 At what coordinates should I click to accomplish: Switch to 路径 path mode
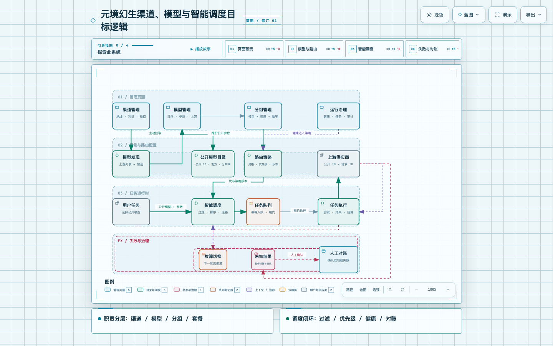pos(349,290)
